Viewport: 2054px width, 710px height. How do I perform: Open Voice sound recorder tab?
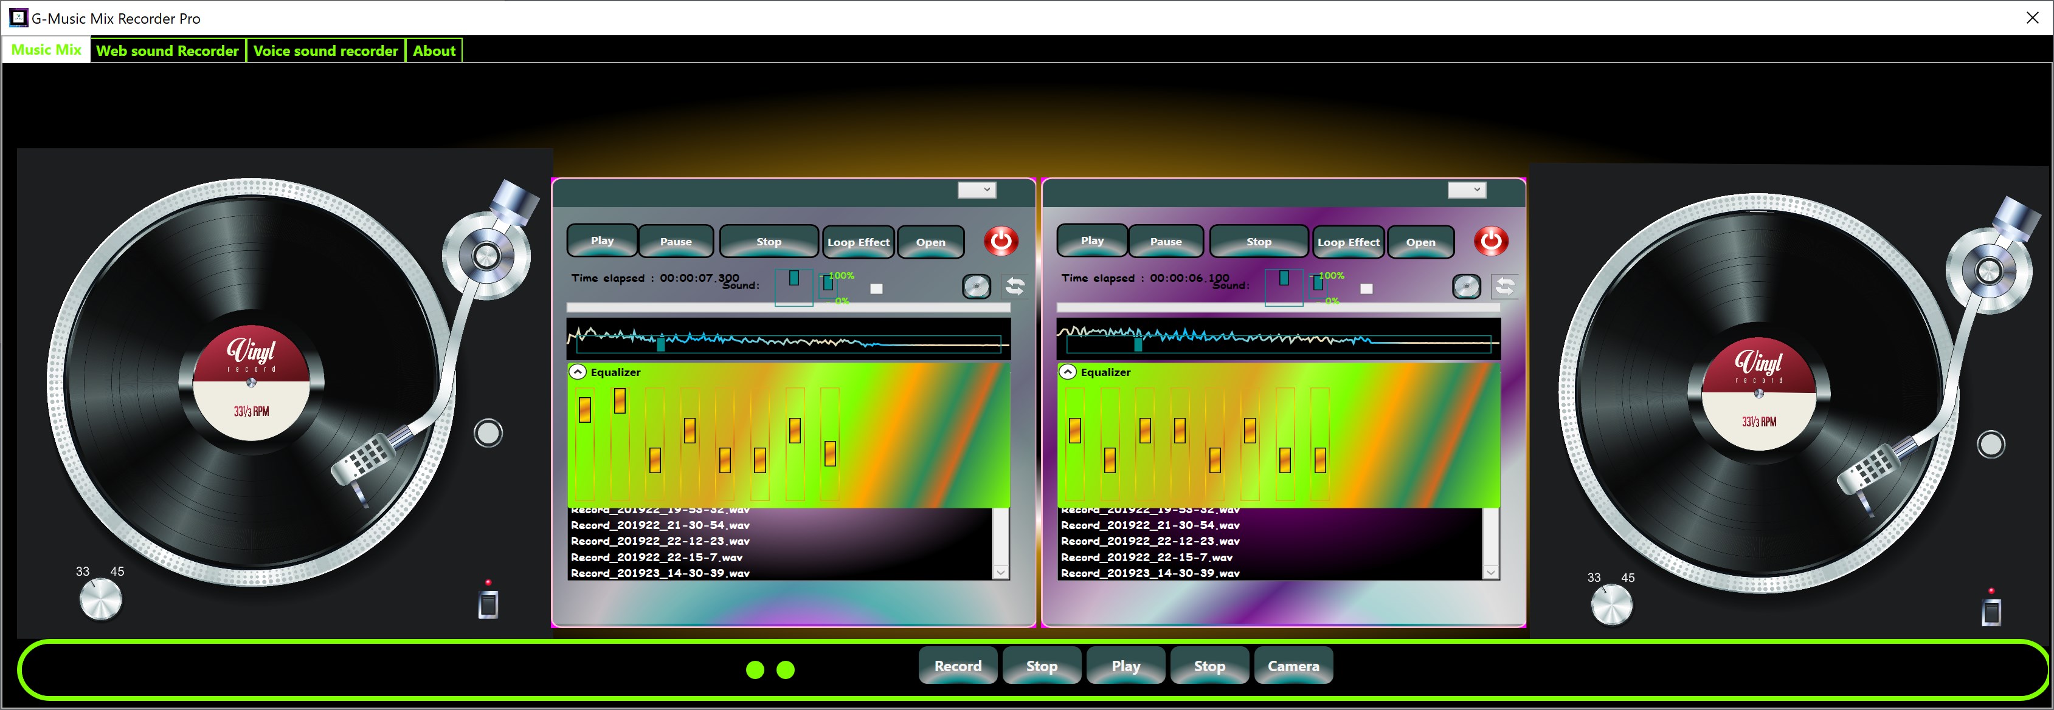click(x=325, y=51)
